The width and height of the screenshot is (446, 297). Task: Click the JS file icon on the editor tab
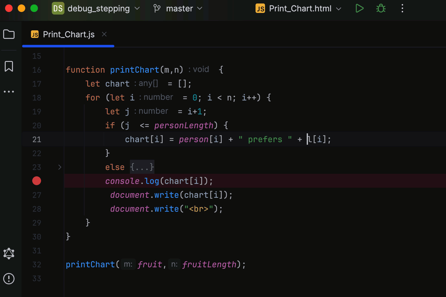click(x=34, y=34)
